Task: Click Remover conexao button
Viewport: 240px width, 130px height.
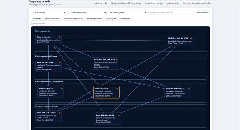Action: 95,19
